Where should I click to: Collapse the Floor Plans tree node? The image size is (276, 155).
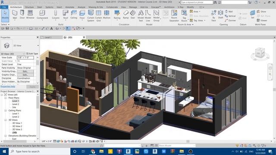[6, 98]
